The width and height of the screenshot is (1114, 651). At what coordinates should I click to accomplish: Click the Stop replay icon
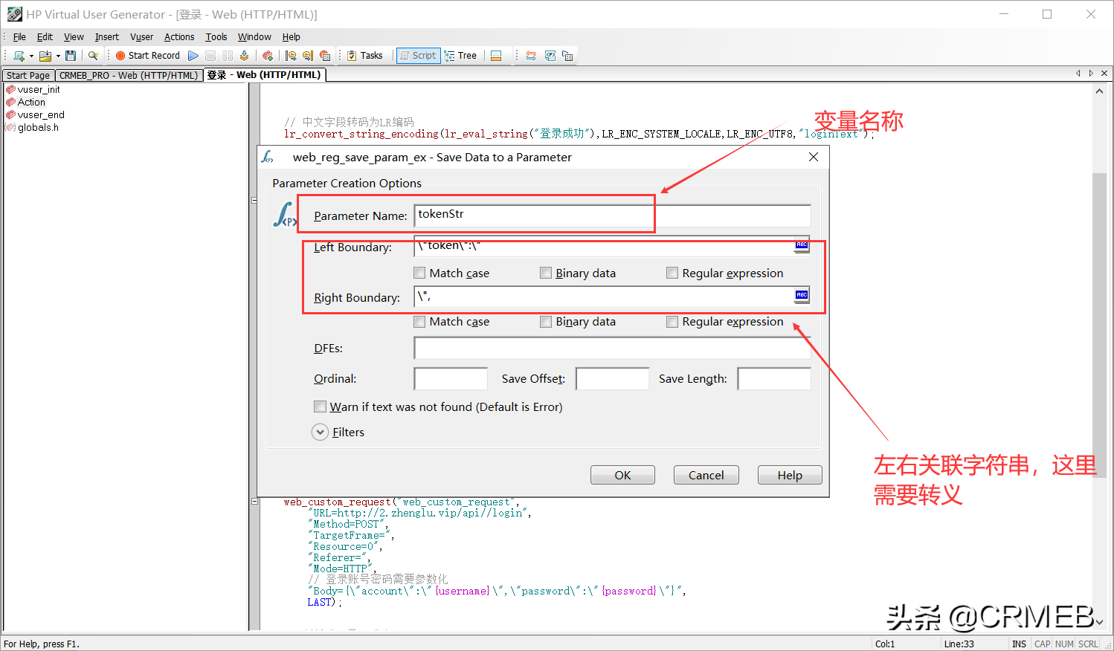pos(210,56)
